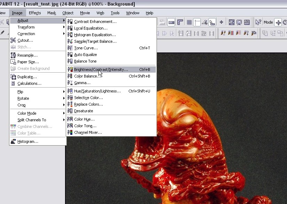Open Replace Colors dialog
The height and width of the screenshot is (204, 287).
point(111,104)
